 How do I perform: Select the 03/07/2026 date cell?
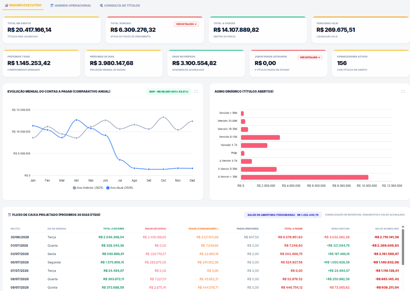tap(20, 254)
